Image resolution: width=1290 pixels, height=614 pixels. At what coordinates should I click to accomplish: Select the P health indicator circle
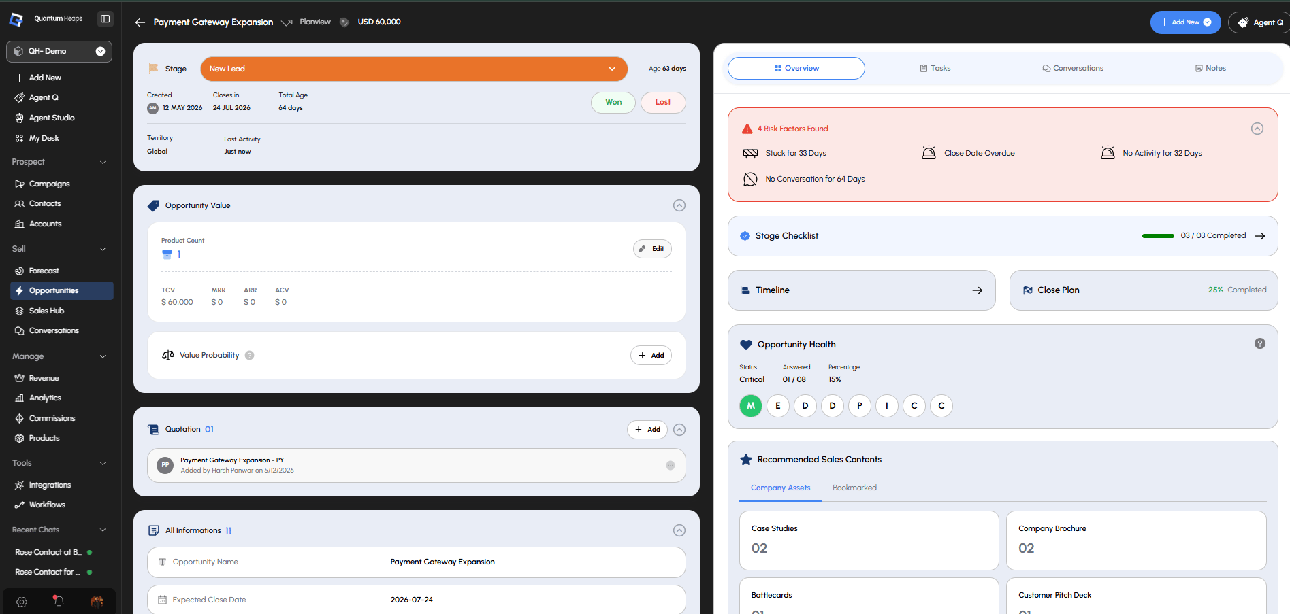[860, 406]
